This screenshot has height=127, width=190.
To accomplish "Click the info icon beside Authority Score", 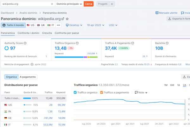I will click(25, 43).
